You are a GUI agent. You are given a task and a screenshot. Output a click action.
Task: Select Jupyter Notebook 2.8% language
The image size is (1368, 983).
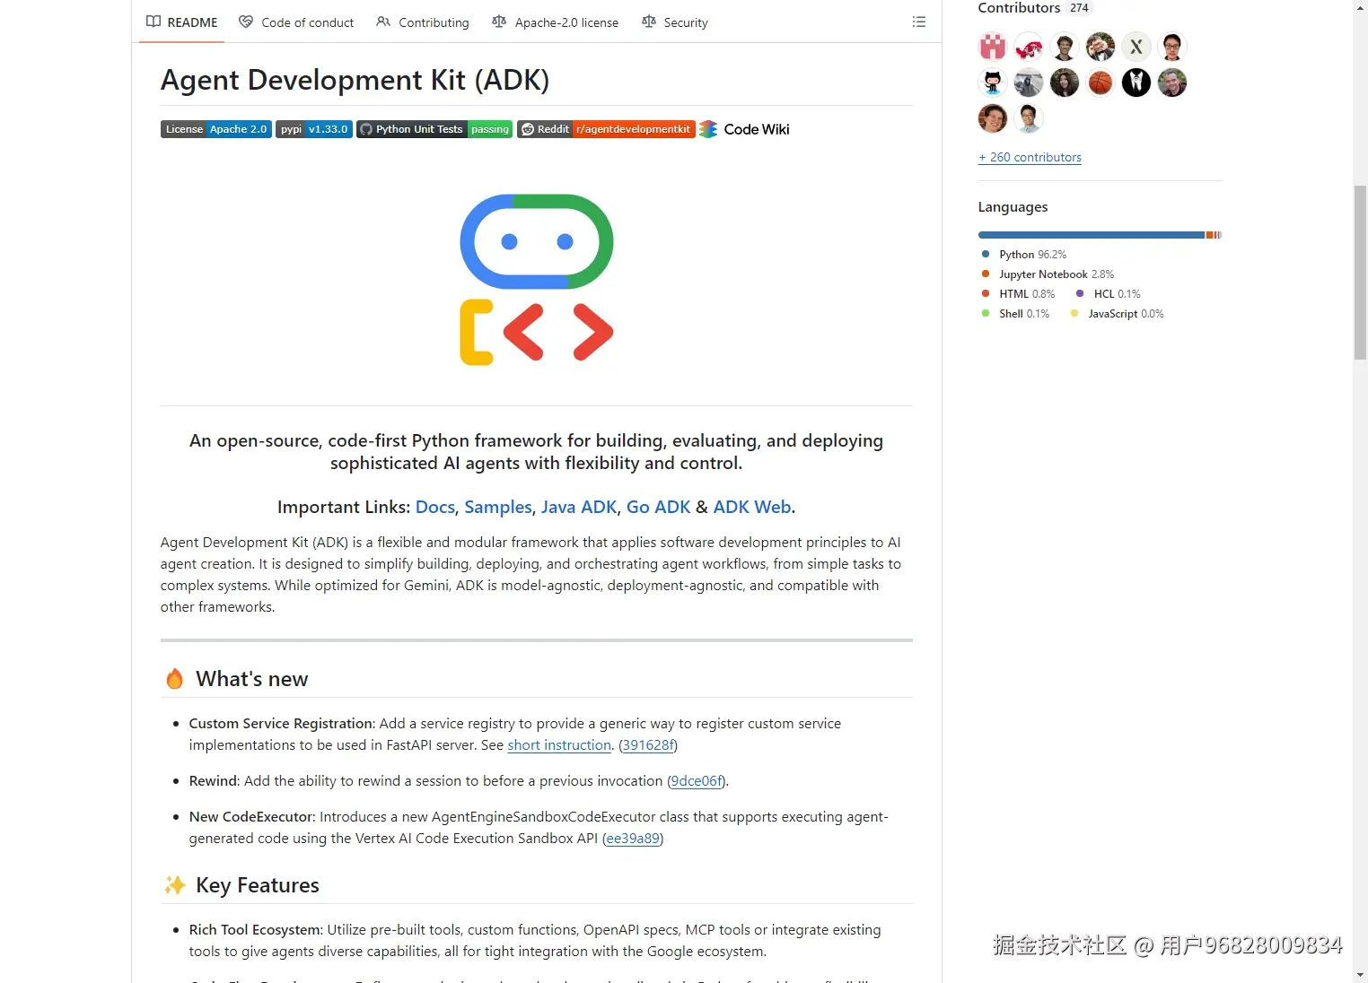tap(1048, 274)
